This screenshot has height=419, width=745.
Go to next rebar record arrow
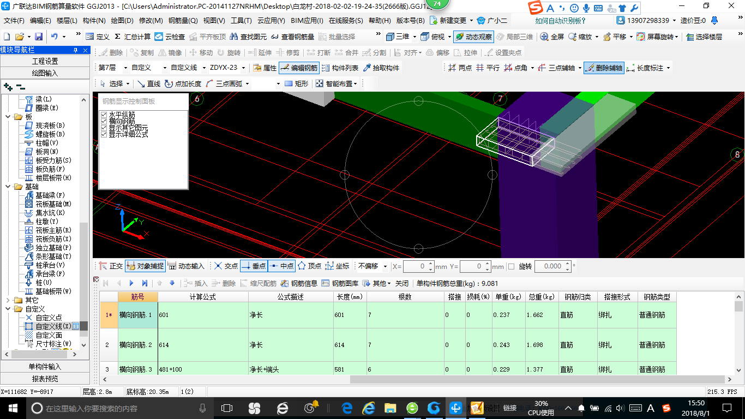(131, 283)
